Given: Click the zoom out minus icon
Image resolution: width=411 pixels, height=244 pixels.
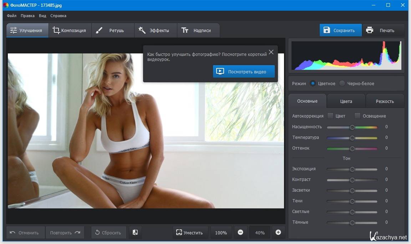Looking at the screenshot, I should point(240,232).
